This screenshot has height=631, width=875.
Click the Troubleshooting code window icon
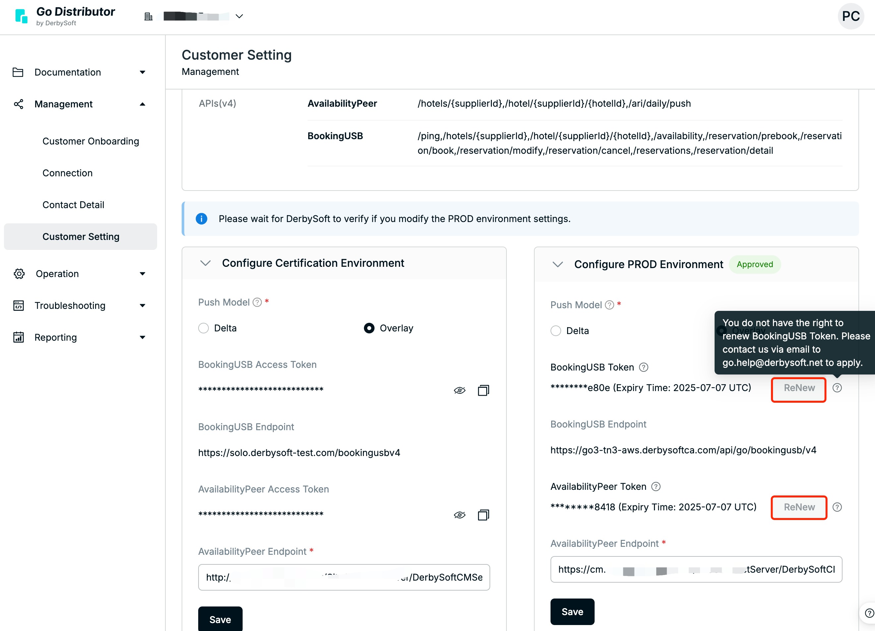19,306
